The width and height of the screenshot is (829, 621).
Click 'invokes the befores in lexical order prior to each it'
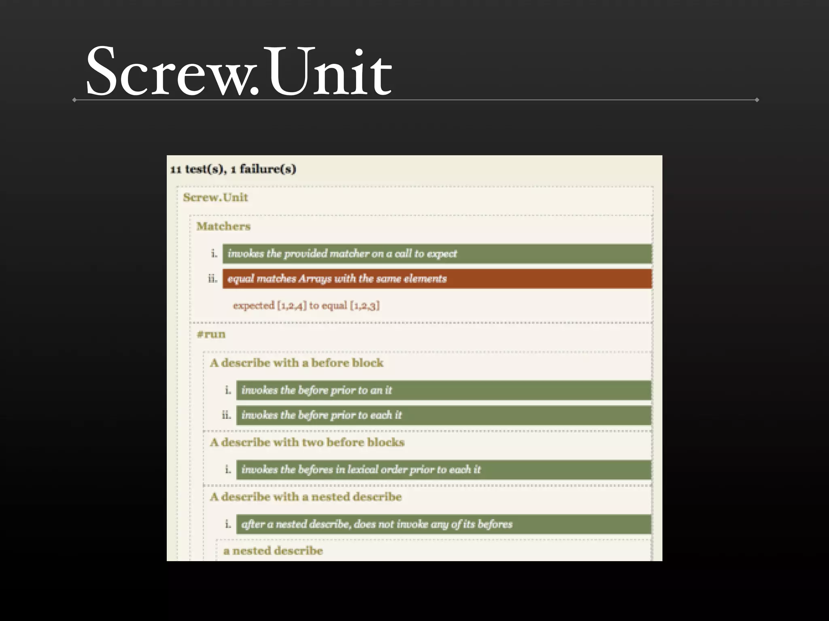click(x=444, y=470)
